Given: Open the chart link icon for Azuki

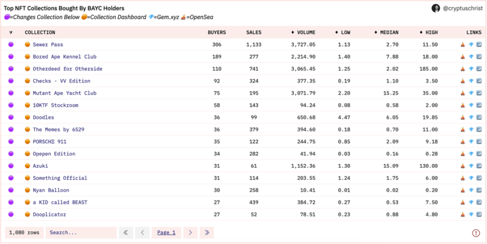Looking at the screenshot, I should 479,166.
